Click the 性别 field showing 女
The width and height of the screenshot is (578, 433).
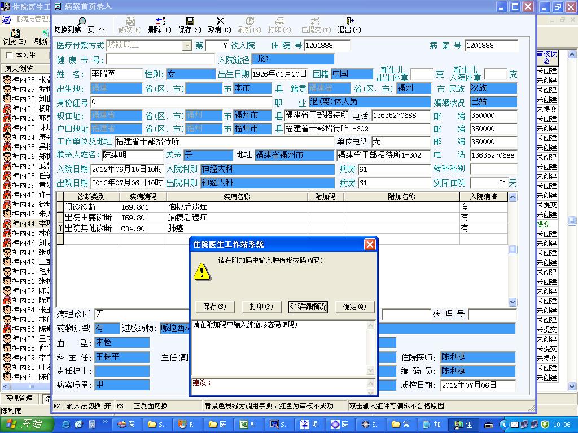[191, 74]
